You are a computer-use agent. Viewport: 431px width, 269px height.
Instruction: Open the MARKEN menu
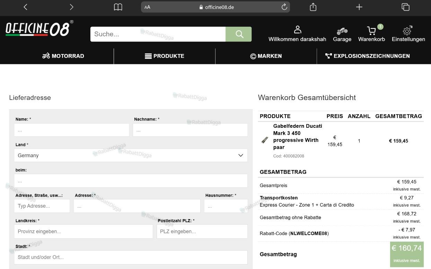pyautogui.click(x=266, y=56)
